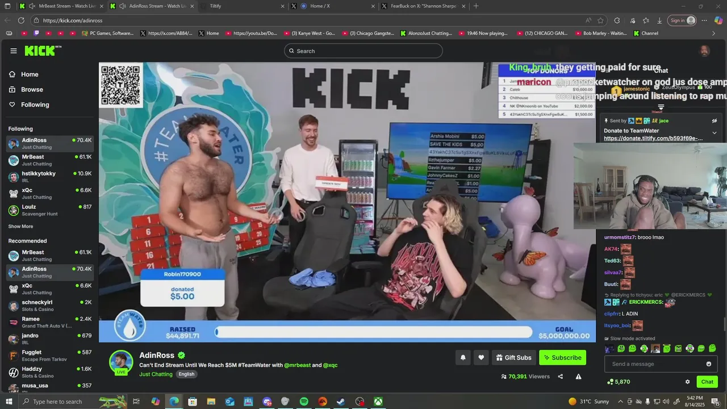Open chat settings gear
The image size is (727, 409).
click(x=687, y=382)
